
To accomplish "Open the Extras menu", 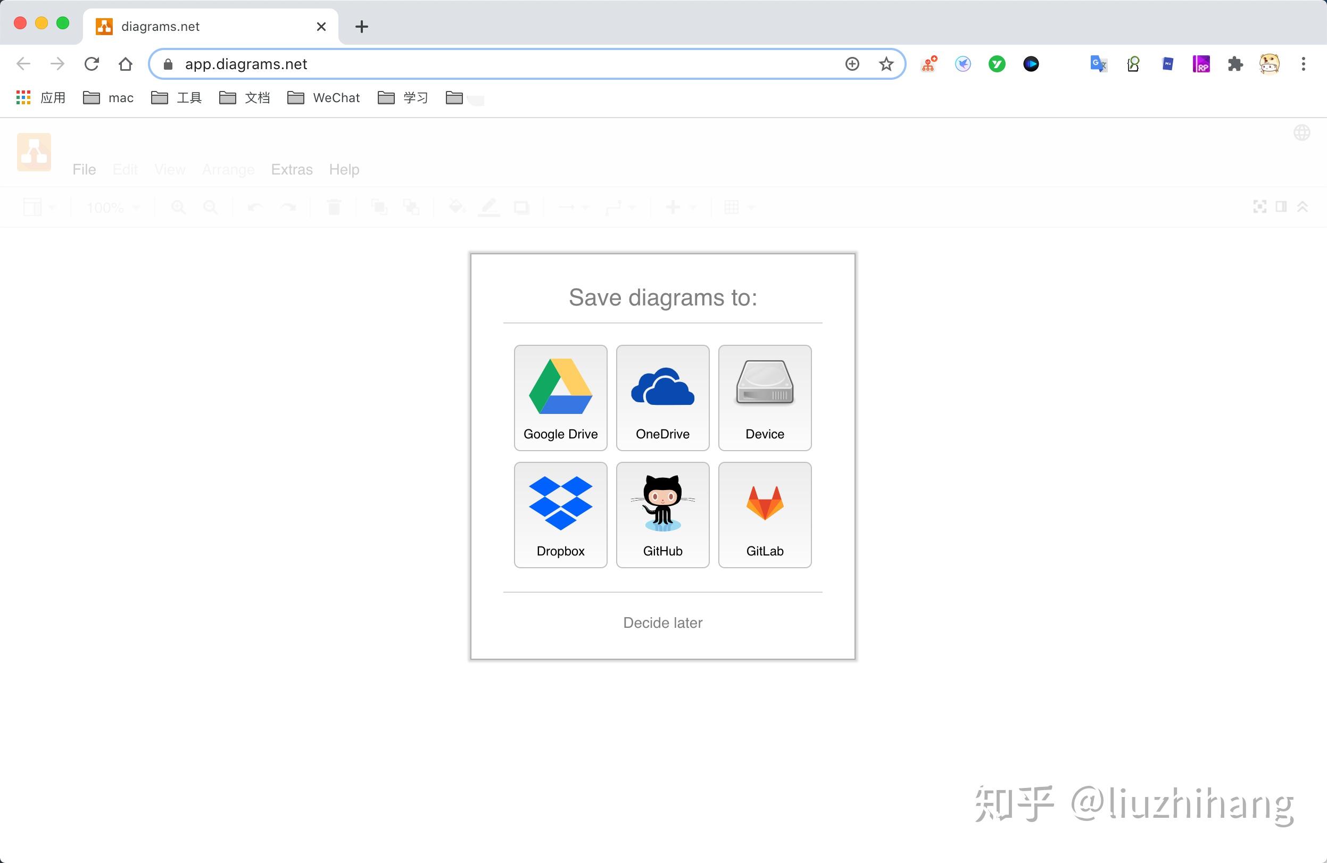I will pyautogui.click(x=292, y=169).
